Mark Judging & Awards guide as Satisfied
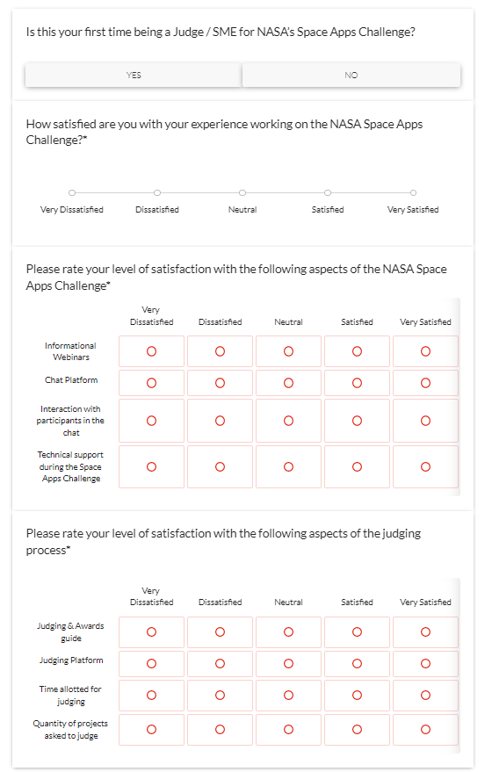The height and width of the screenshot is (772, 492). click(x=357, y=631)
